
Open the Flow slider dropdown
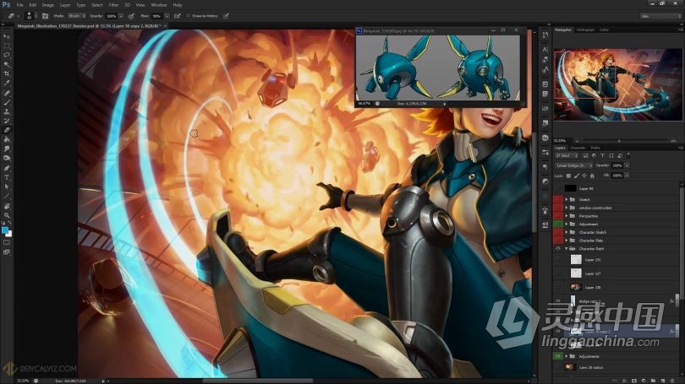tap(167, 16)
